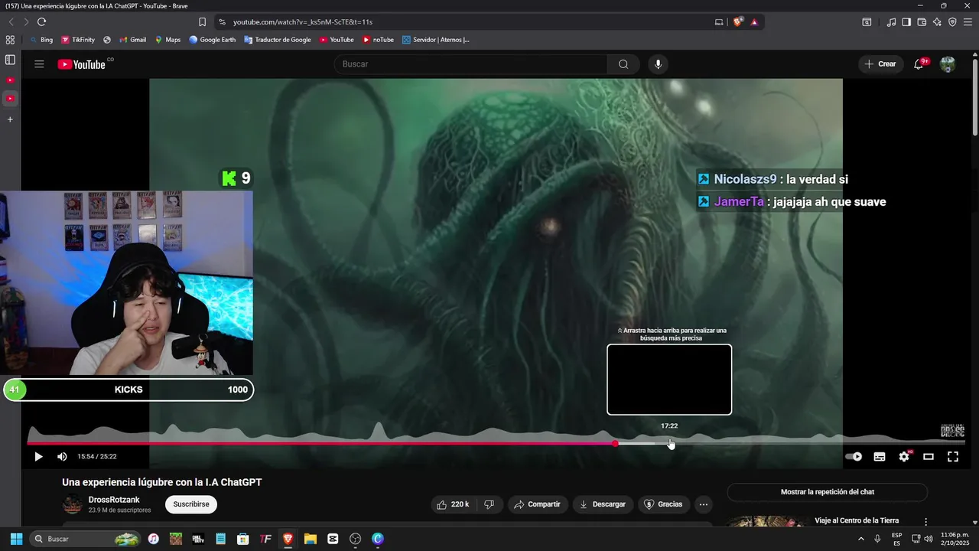Viewport: 979px width, 551px height.
Task: Toggle vertical tabs panel icon
Action: tap(10, 60)
